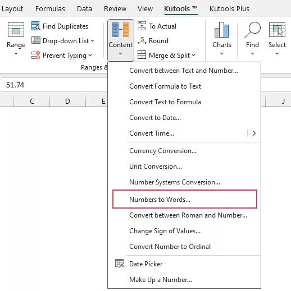The image size is (291, 291).
Task: Expand the Drop-down List arrow
Action: tap(92, 40)
